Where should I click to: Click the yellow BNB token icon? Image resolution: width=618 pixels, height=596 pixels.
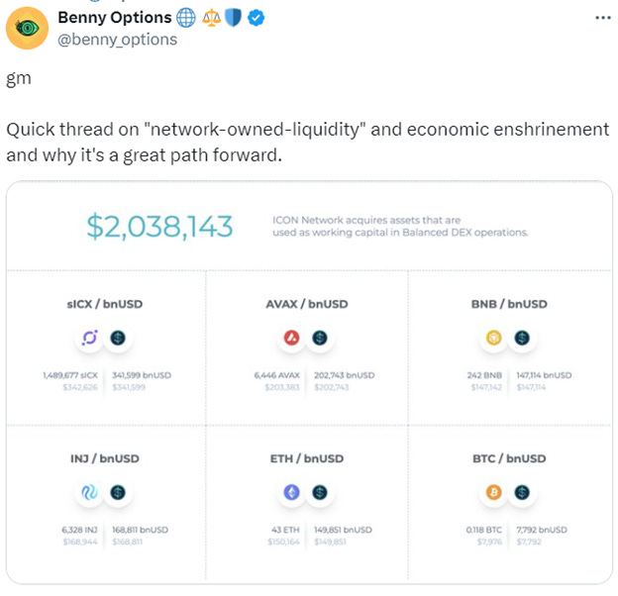[x=495, y=339]
